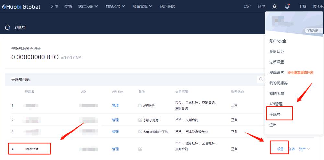This screenshot has height=160, width=324.
Task: Click 币币、交割合约 permissions text
Action: tap(187, 120)
